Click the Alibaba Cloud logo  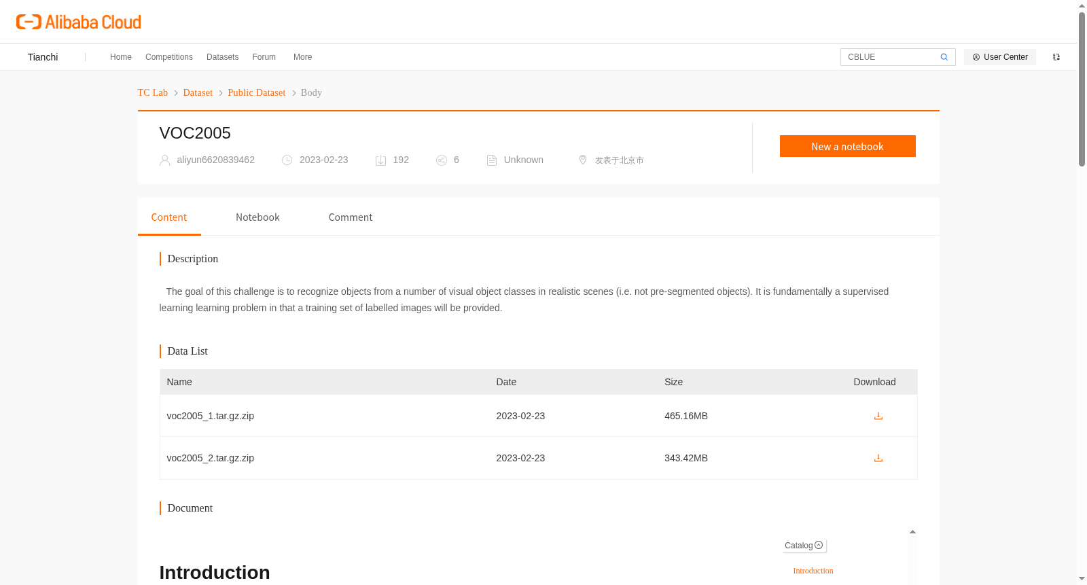point(79,22)
